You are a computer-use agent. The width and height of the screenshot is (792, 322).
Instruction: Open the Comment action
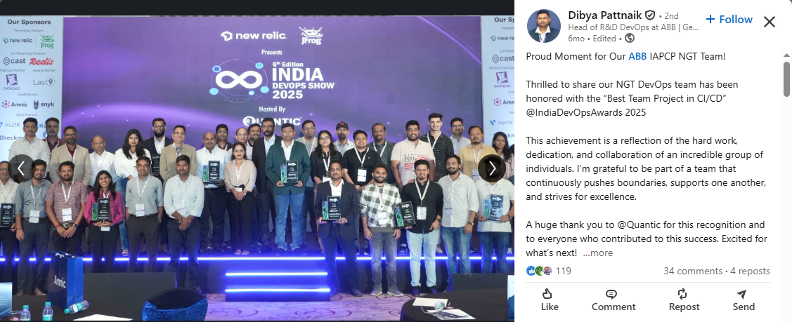tap(614, 300)
